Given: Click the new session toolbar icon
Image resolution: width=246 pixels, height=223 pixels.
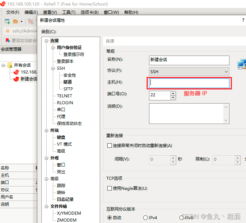Looking at the screenshot, I should pyautogui.click(x=7, y=21).
